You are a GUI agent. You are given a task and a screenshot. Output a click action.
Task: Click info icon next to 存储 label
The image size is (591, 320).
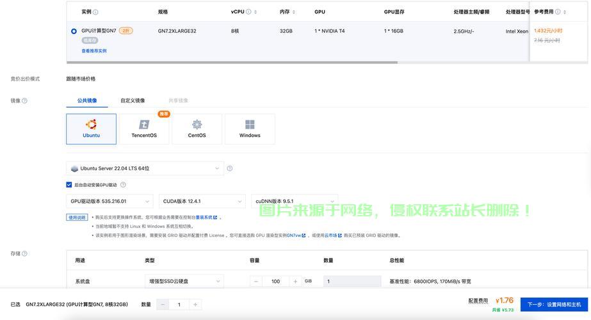(25, 253)
